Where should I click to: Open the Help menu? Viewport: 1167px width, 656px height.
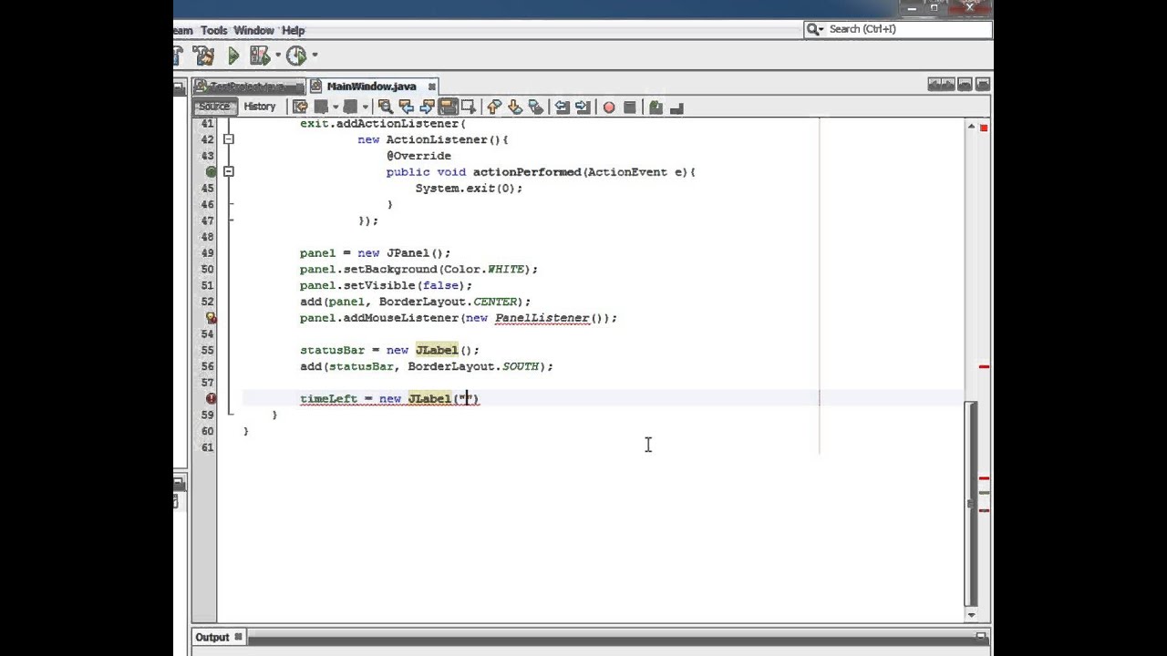point(293,30)
